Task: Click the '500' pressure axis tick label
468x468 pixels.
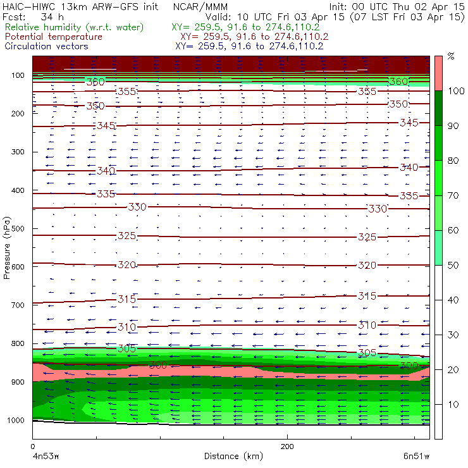Action: 18,229
